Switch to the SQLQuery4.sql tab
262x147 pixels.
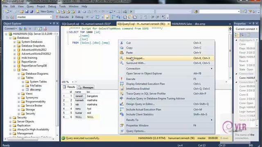point(86,24)
